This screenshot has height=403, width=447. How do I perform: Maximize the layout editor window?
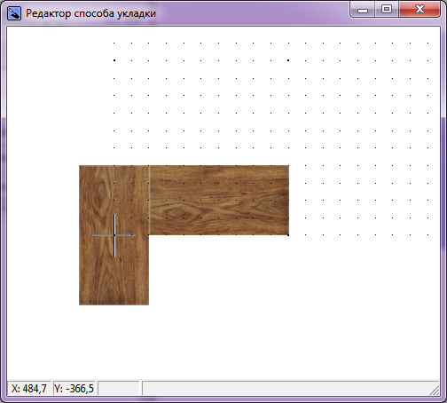[x=387, y=10]
